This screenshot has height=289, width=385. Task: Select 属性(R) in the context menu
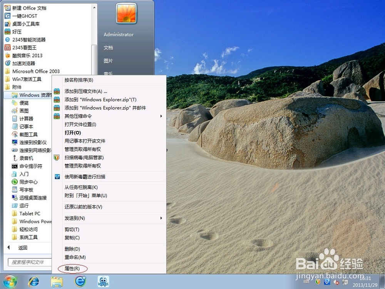click(72, 267)
